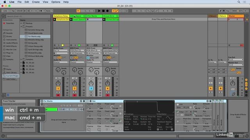Open Master Out dropdown
The image size is (250, 140).
click(236, 65)
